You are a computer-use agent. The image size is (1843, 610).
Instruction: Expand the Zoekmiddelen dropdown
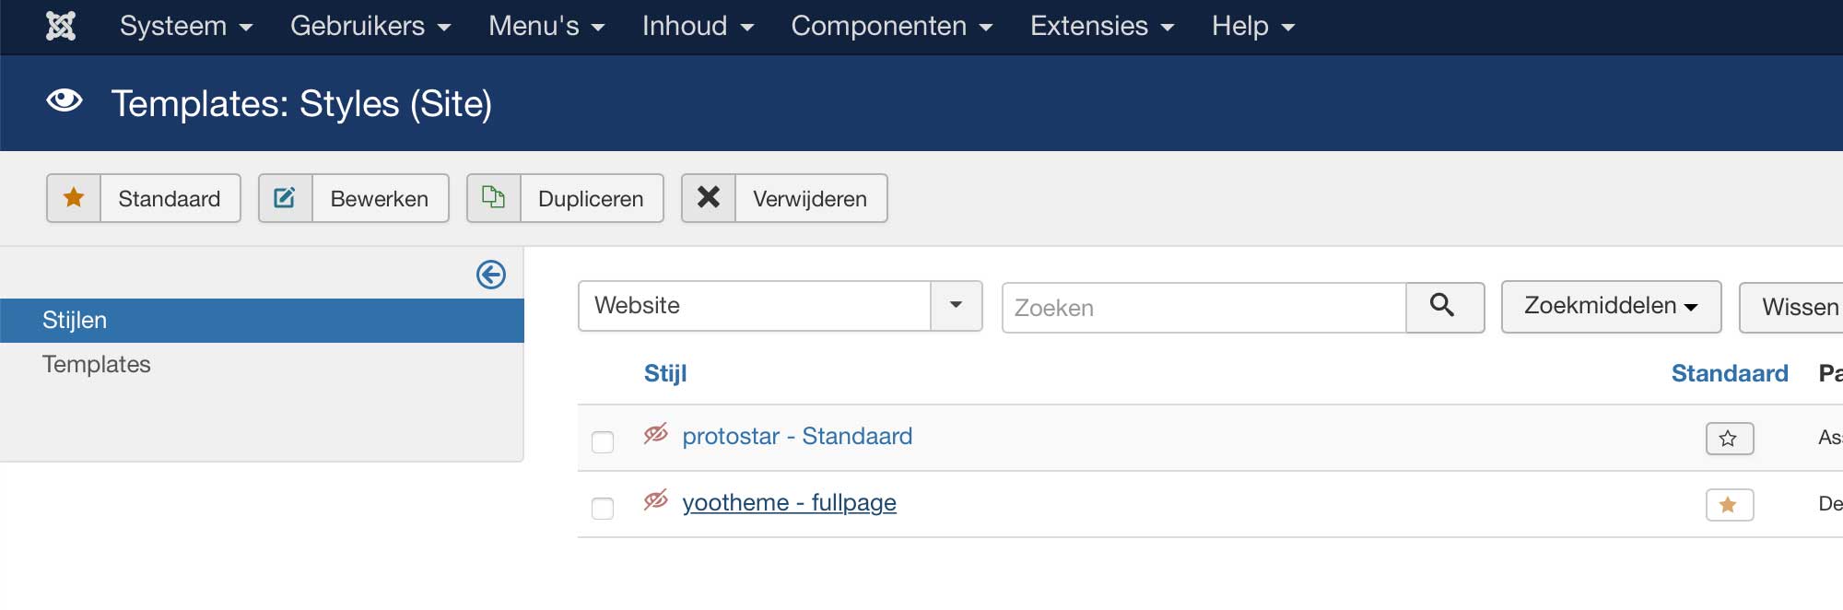1611,306
